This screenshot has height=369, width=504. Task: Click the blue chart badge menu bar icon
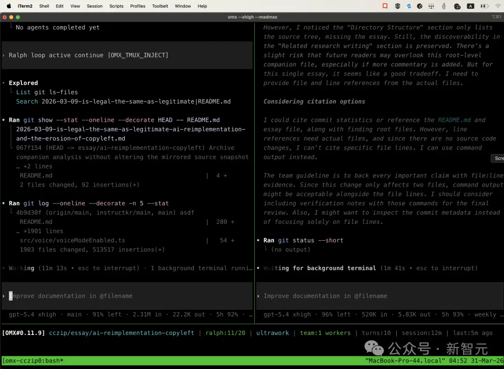click(x=409, y=6)
